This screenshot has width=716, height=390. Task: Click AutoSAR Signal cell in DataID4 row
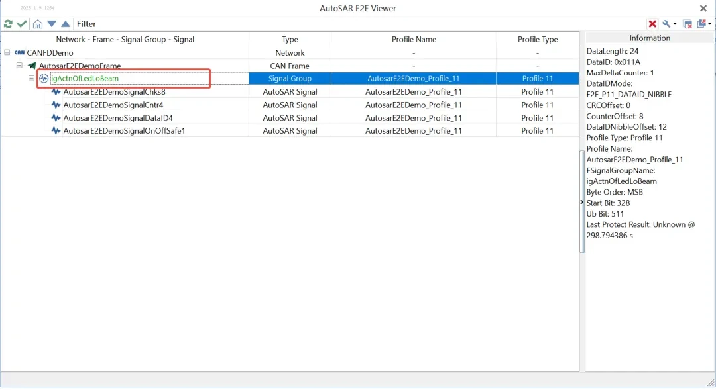coord(290,118)
